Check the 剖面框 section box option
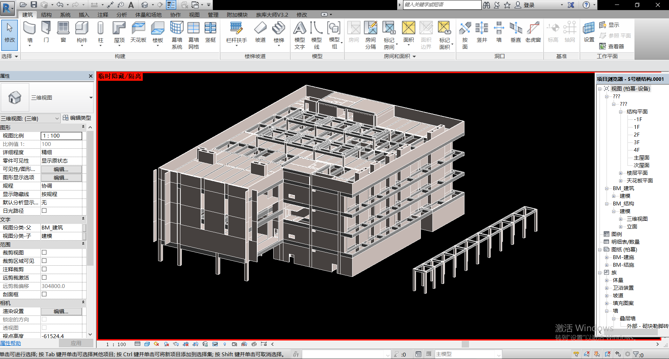Viewport: 669px width, 359px height. point(44,294)
